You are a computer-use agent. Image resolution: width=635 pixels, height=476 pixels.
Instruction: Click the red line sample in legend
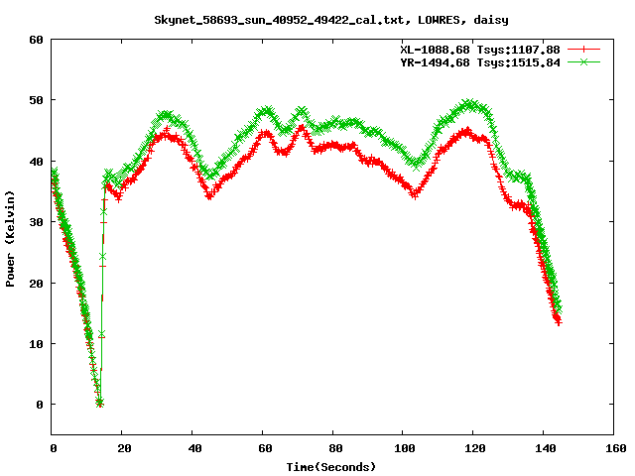(584, 49)
